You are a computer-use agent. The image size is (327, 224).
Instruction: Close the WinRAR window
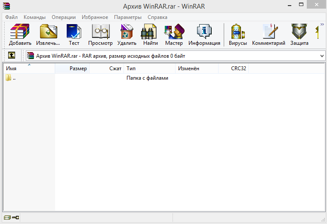pyautogui.click(x=317, y=5)
